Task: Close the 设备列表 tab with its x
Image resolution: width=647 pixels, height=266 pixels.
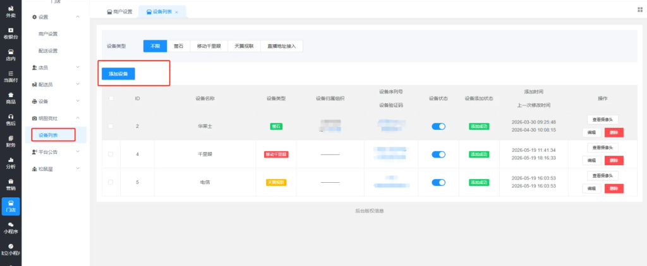Action: 177,13
